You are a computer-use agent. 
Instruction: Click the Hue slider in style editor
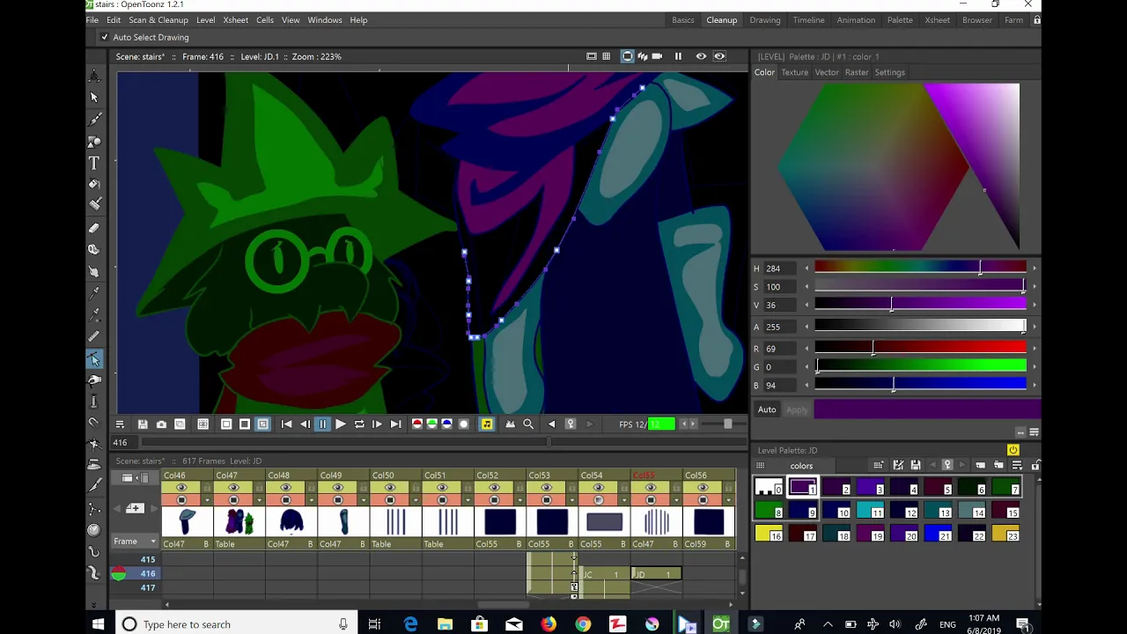click(x=920, y=268)
